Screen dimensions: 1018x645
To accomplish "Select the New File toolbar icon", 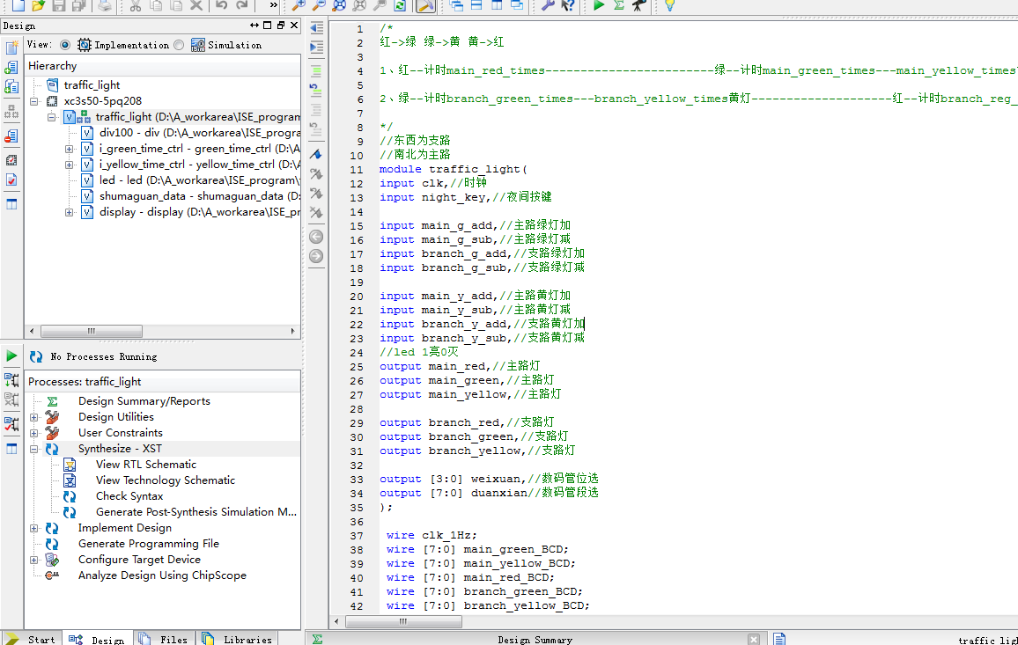I will [19, 7].
